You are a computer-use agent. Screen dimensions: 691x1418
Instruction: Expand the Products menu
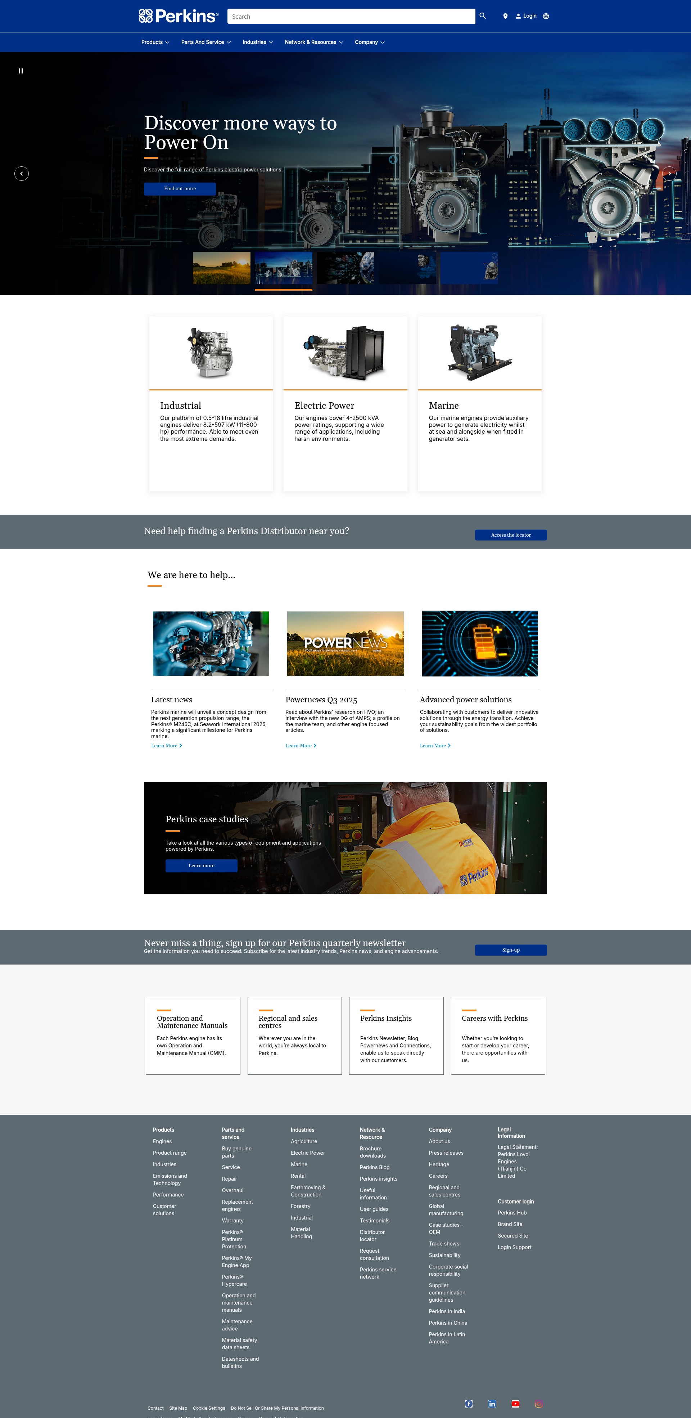click(155, 43)
